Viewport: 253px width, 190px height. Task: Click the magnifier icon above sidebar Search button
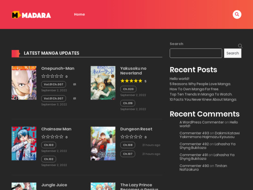coord(240,46)
